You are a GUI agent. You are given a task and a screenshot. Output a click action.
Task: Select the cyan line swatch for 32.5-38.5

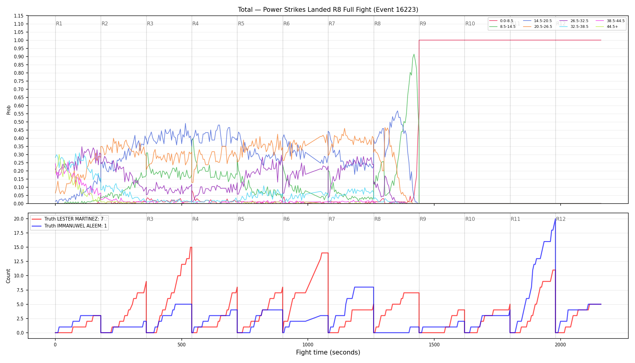[x=563, y=27]
